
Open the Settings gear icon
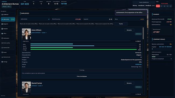tap(2, 62)
